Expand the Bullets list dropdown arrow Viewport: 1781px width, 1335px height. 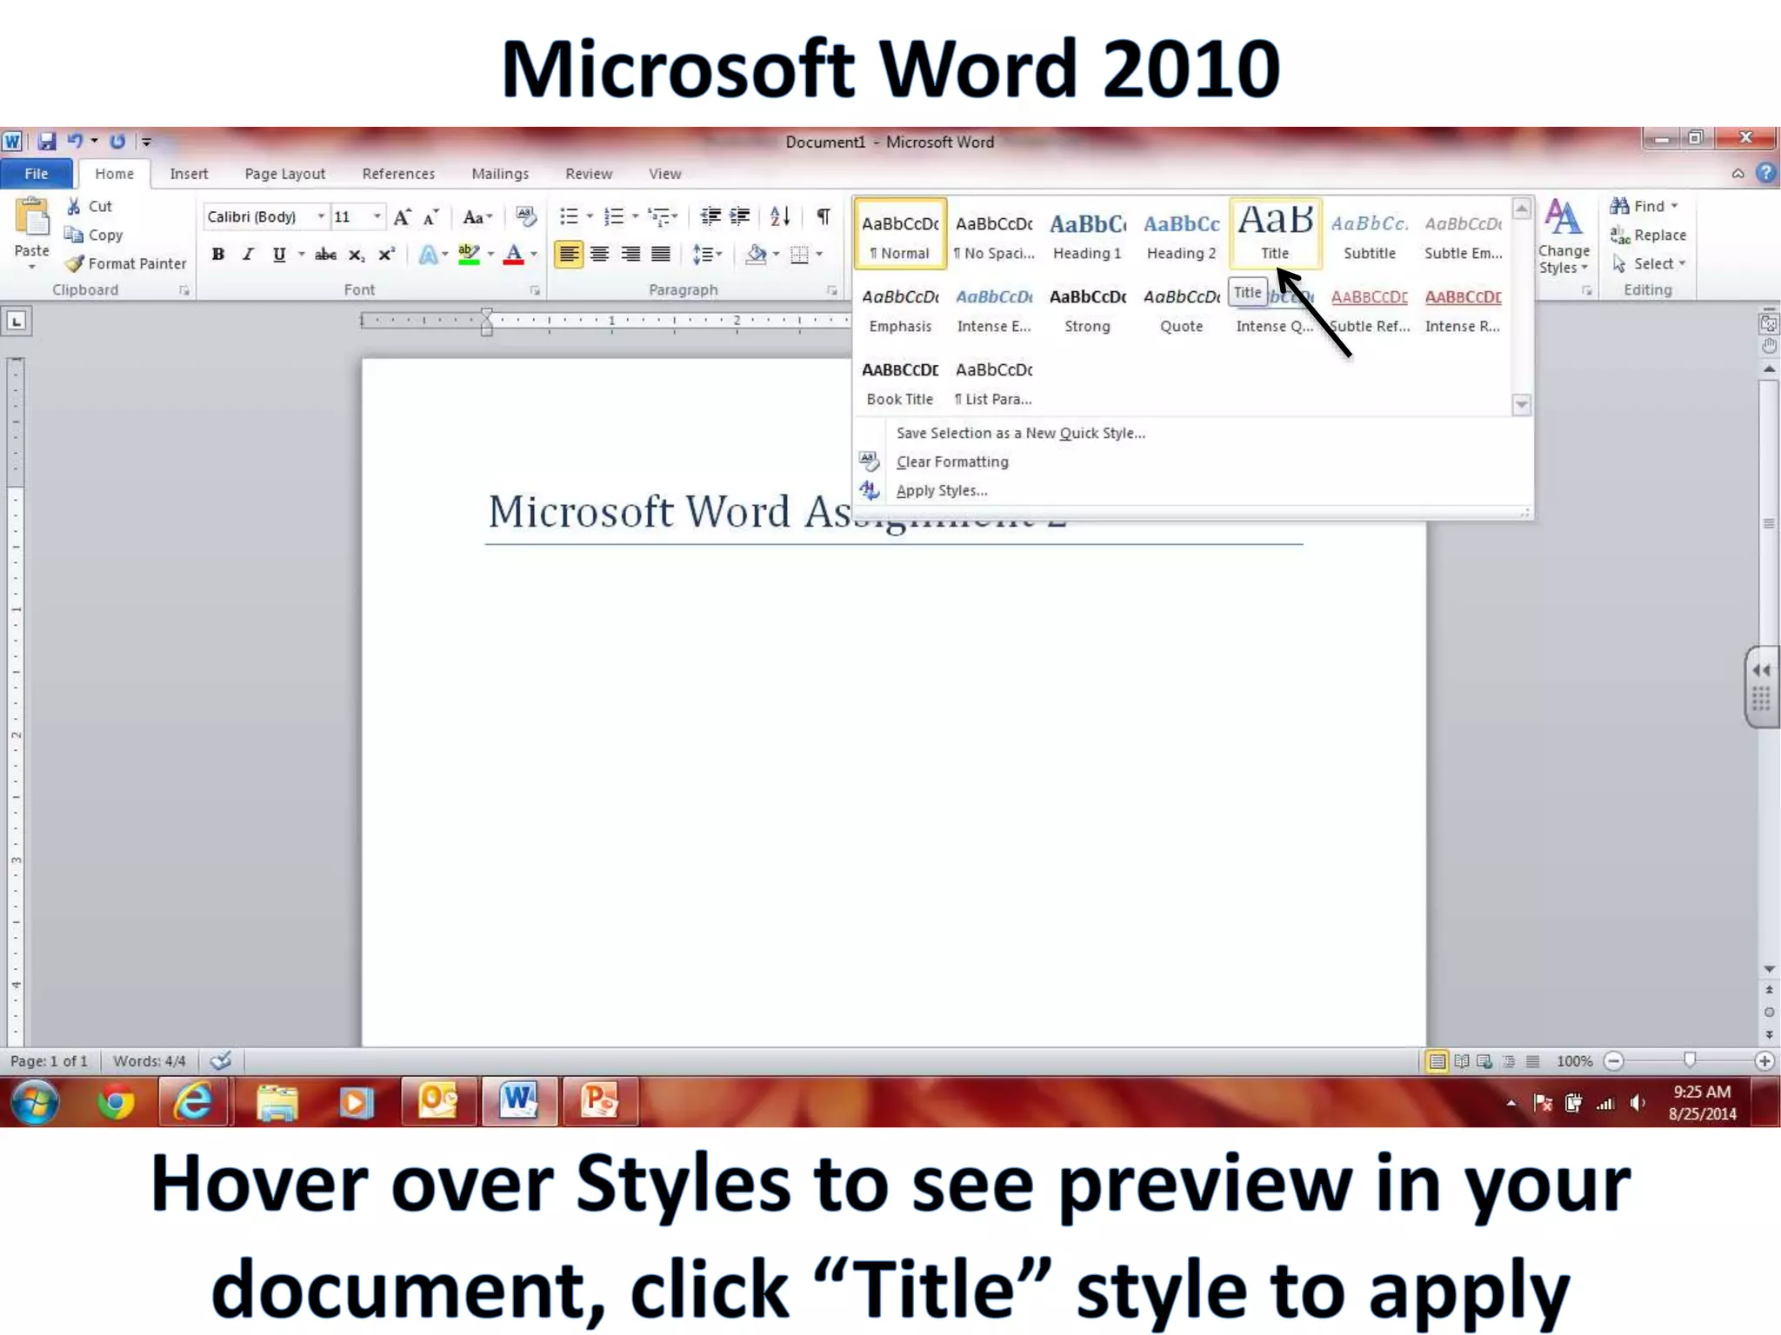tap(590, 216)
